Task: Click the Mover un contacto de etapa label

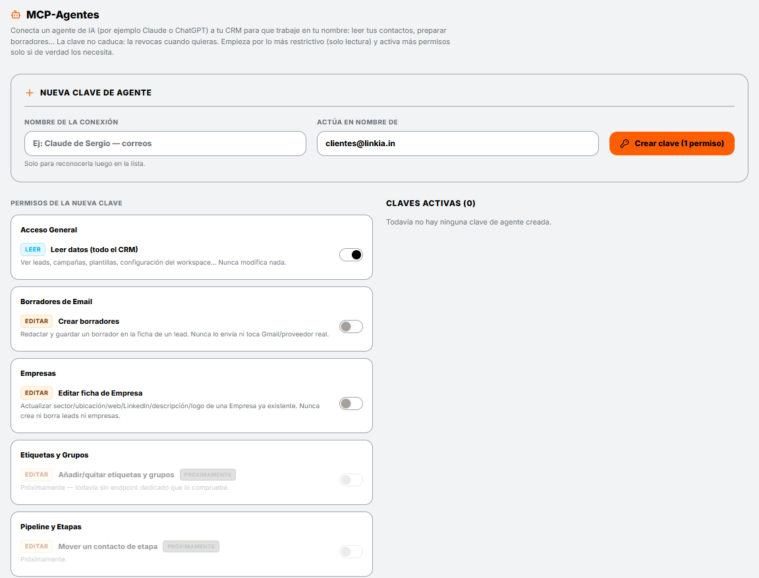Action: [108, 546]
